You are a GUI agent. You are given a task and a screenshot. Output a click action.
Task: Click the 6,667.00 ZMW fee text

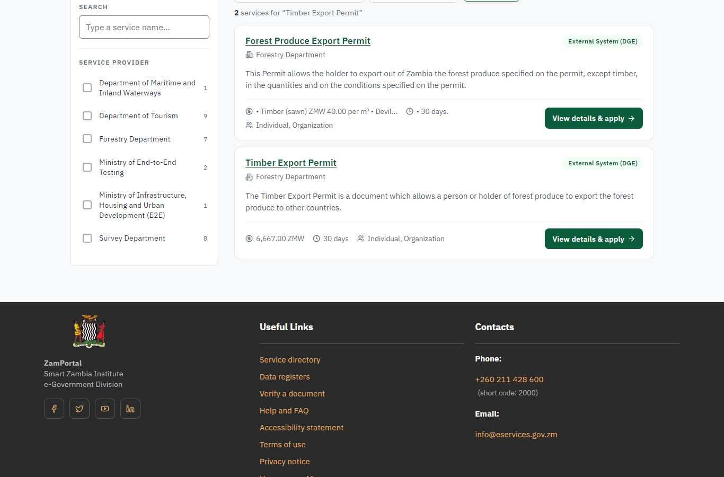280,238
